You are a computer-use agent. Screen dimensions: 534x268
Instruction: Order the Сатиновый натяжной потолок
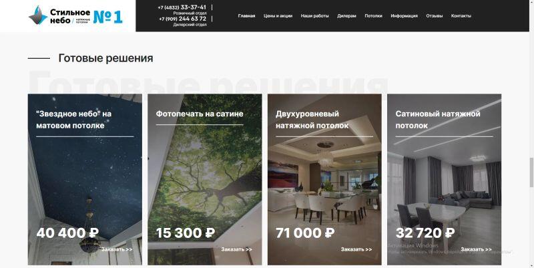click(477, 249)
